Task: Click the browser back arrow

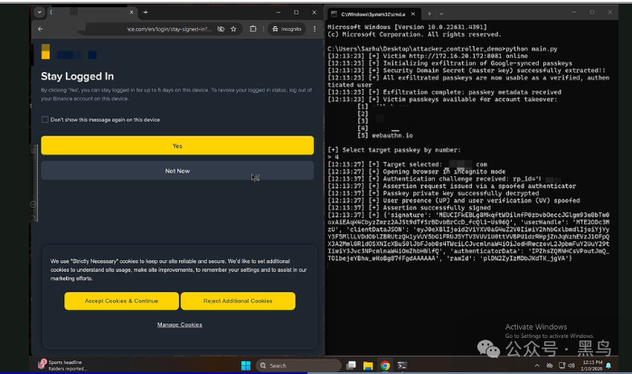Action: 41,29
